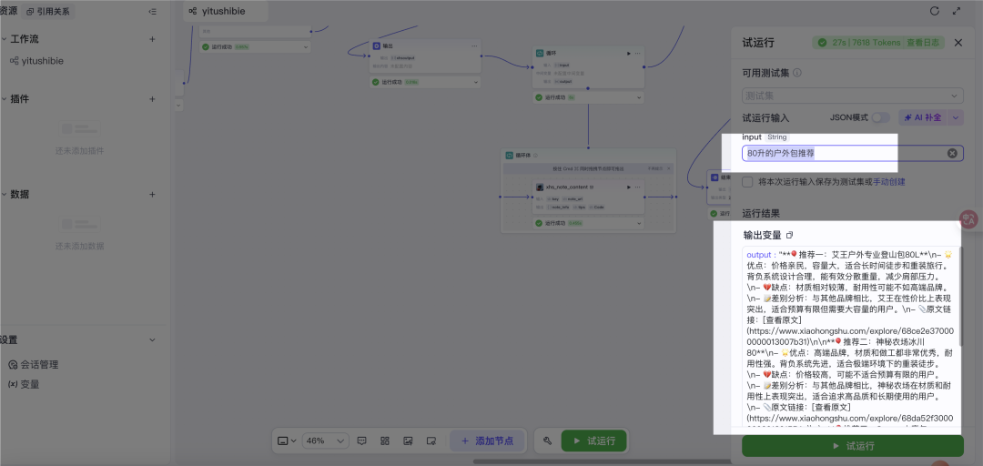Open AI 补全 dropdown arrow
Viewport: 983px width, 466px height.
956,117
